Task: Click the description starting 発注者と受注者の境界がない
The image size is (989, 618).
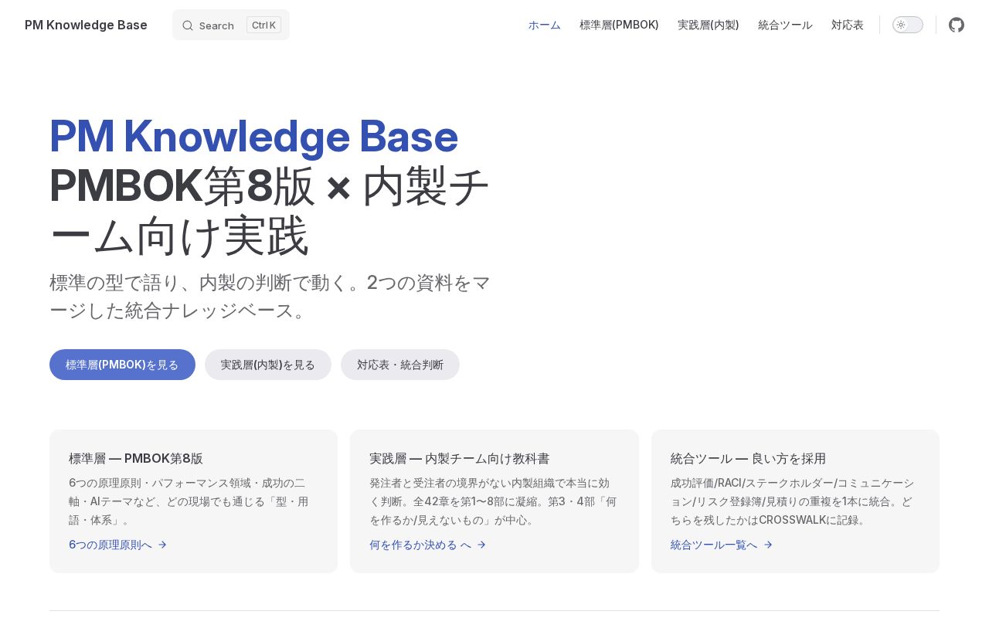Action: point(493,501)
